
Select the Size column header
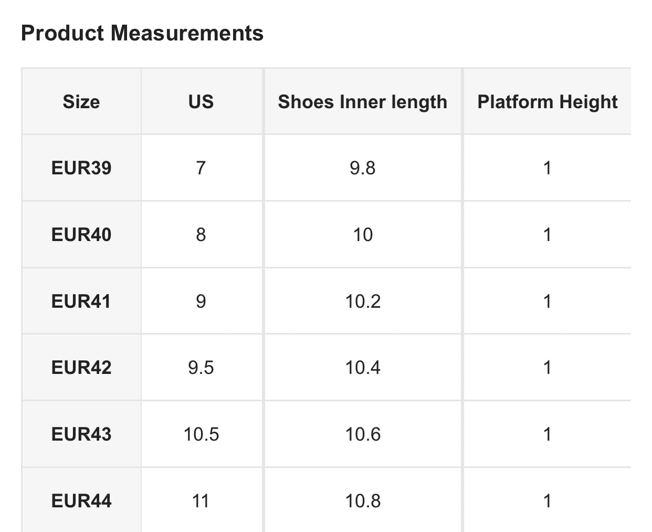[x=81, y=101]
